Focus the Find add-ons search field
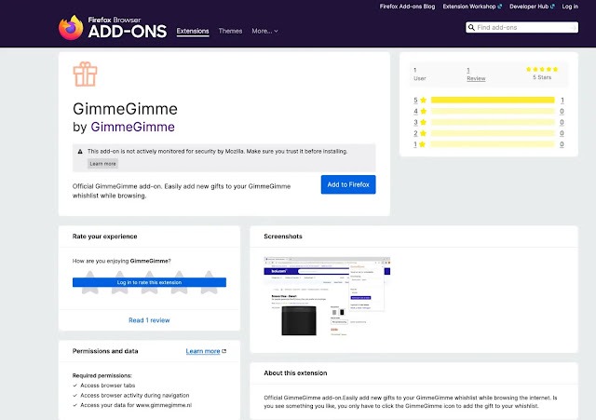 [521, 27]
